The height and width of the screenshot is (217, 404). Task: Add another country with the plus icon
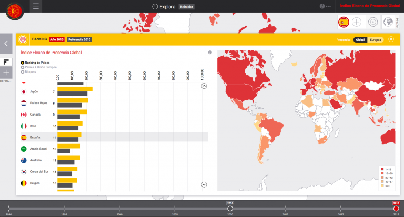pyautogui.click(x=357, y=22)
